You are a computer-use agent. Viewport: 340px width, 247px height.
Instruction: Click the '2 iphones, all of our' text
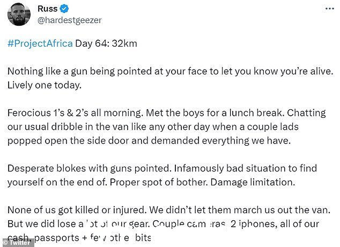275,224
